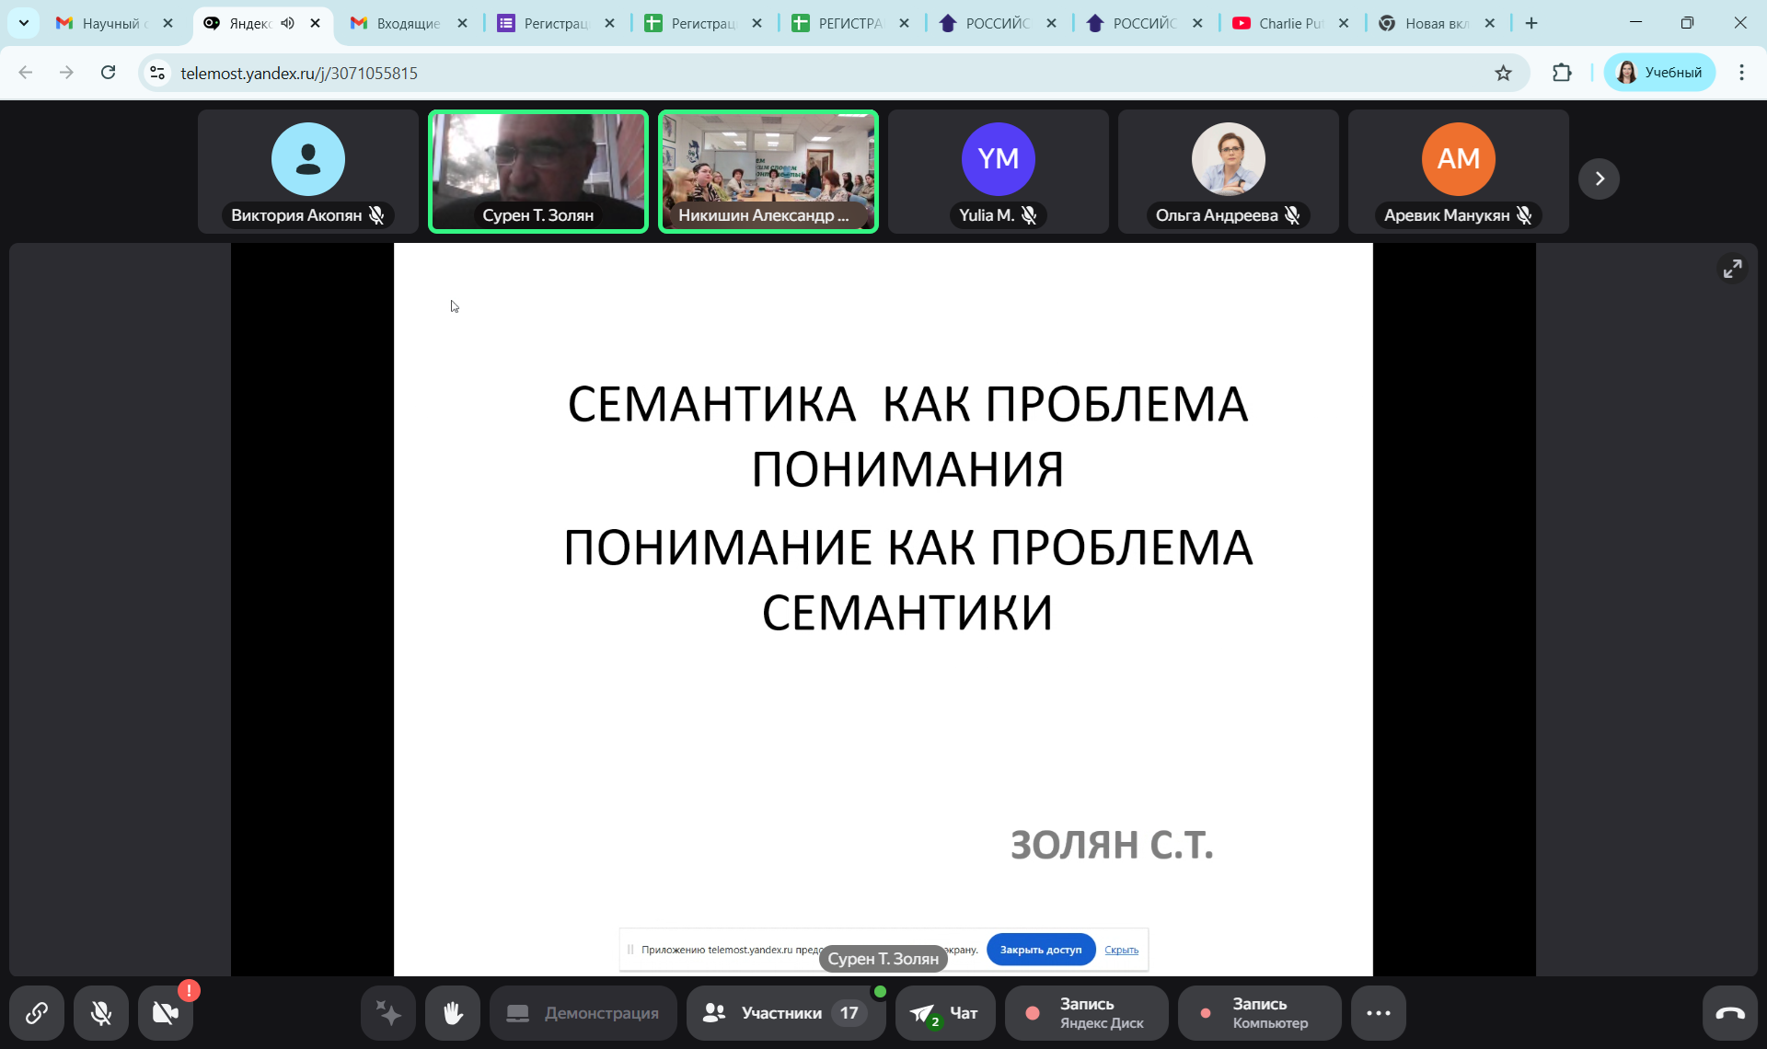
Task: Switch to the Входящие Gmail tab
Action: (408, 23)
